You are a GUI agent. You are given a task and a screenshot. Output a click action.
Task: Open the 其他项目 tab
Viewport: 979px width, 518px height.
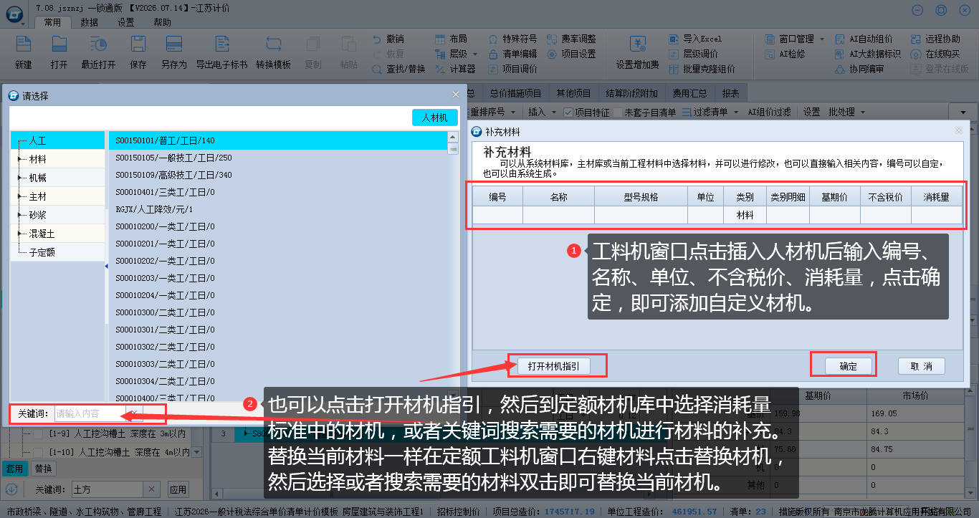click(574, 93)
